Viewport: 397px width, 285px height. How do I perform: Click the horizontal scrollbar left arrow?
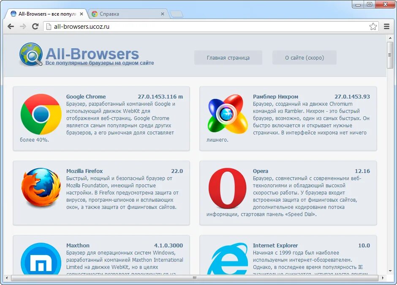click(x=7, y=278)
